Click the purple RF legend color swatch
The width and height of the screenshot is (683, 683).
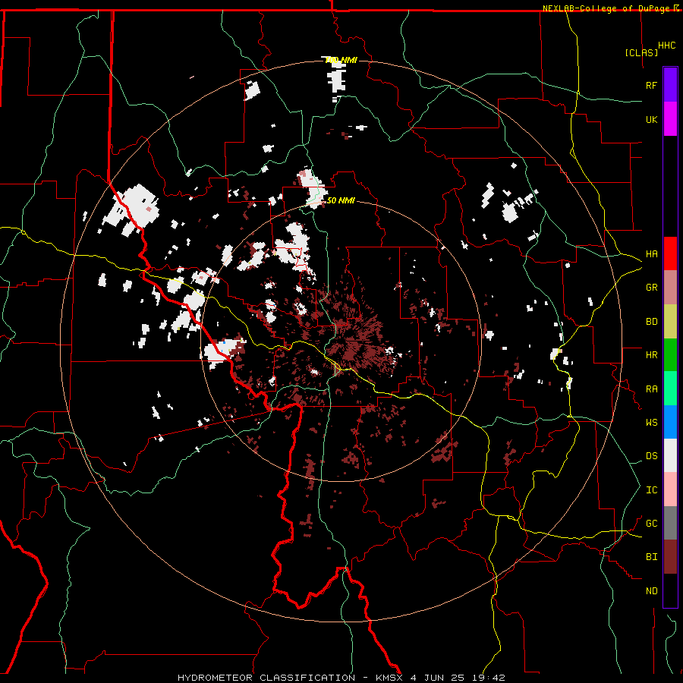tap(670, 84)
